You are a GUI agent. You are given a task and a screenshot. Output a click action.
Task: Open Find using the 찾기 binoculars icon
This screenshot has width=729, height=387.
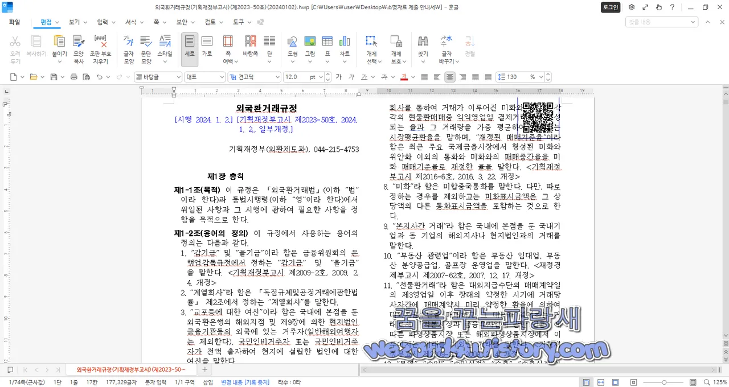point(423,46)
